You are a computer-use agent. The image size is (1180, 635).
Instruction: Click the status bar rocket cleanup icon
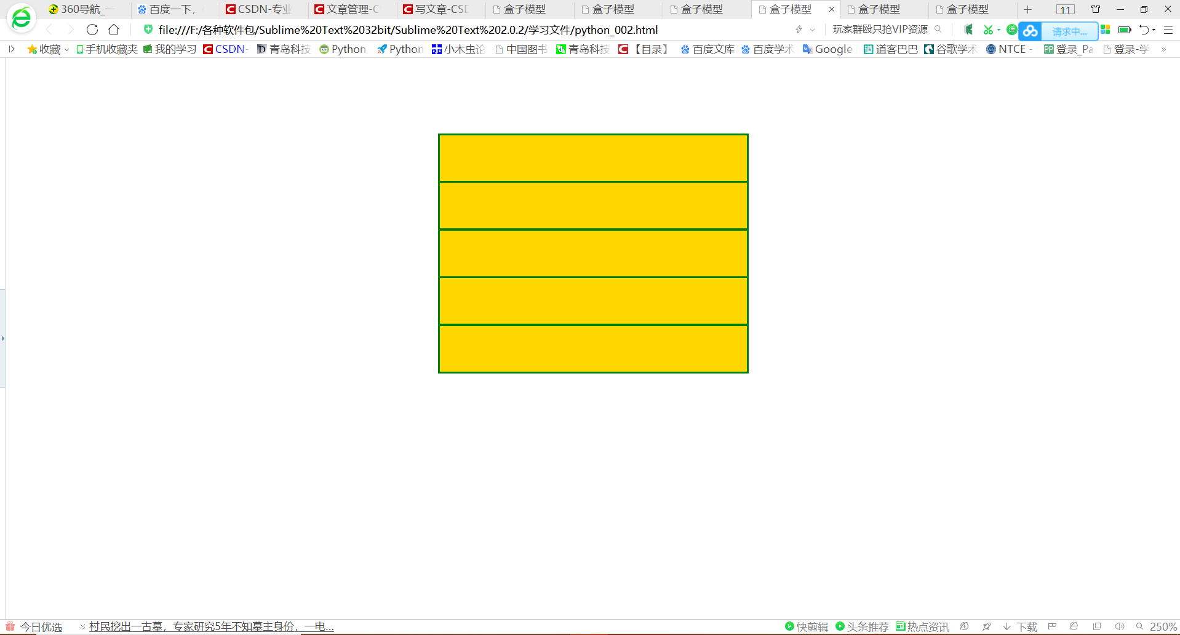[987, 626]
